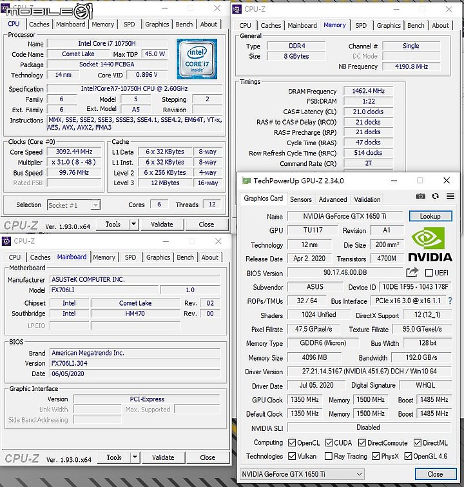Click Close in the Mainboard CPU-Z window
Screen dimensions: 464x487
(208, 457)
